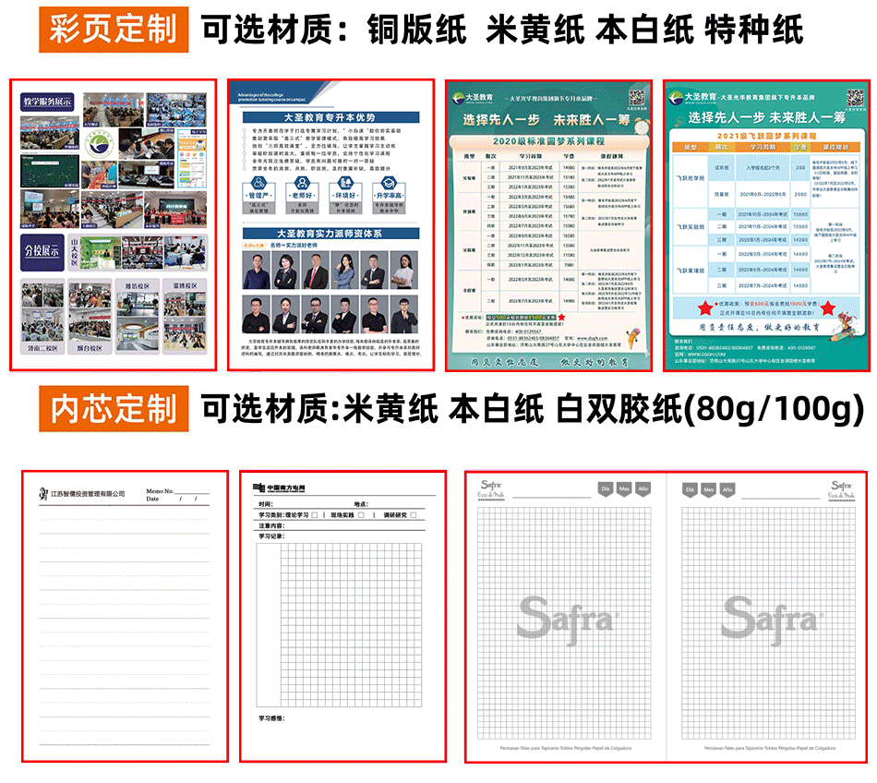This screenshot has height=783, width=877.
Task: Click the Date field on the memo page
Action: 174,499
